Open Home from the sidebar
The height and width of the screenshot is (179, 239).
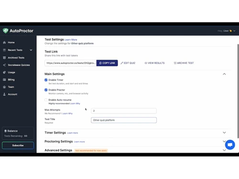[11, 42]
